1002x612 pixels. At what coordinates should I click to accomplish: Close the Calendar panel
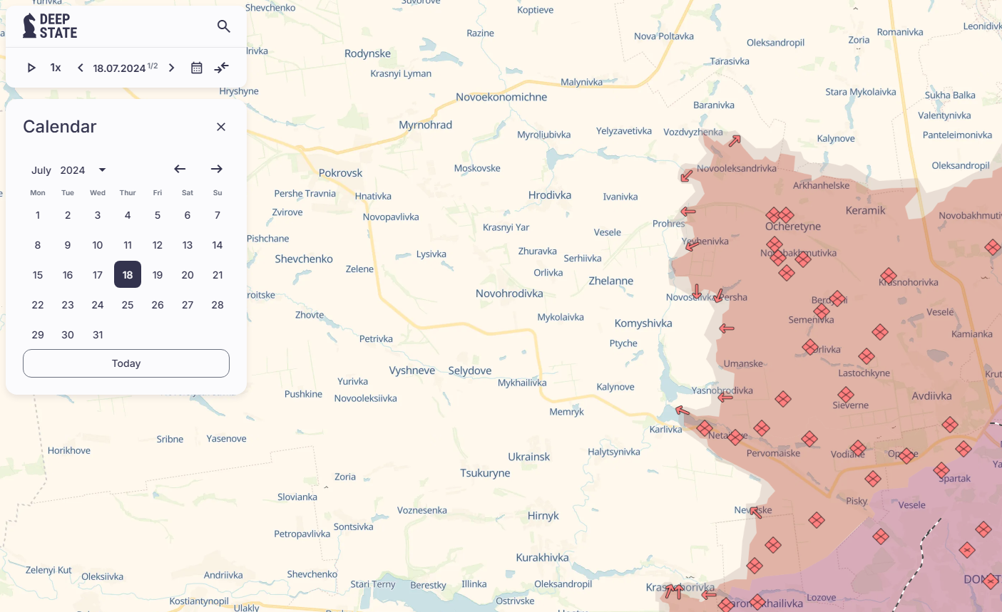coord(221,127)
